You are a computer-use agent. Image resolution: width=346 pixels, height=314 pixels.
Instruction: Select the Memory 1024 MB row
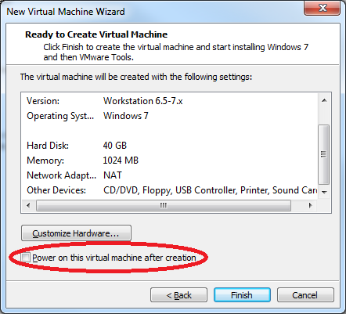tap(170, 161)
